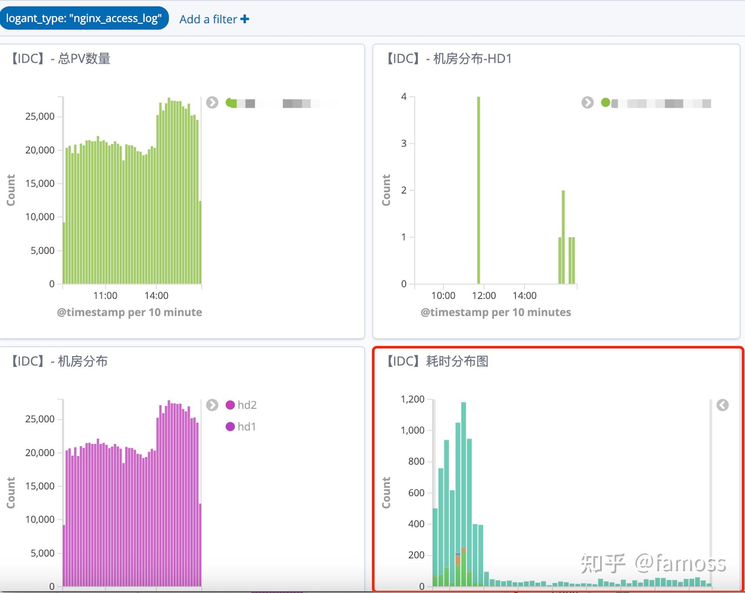Click the circular arrow icon on 总PV数量 legend
The width and height of the screenshot is (745, 593).
tap(212, 103)
